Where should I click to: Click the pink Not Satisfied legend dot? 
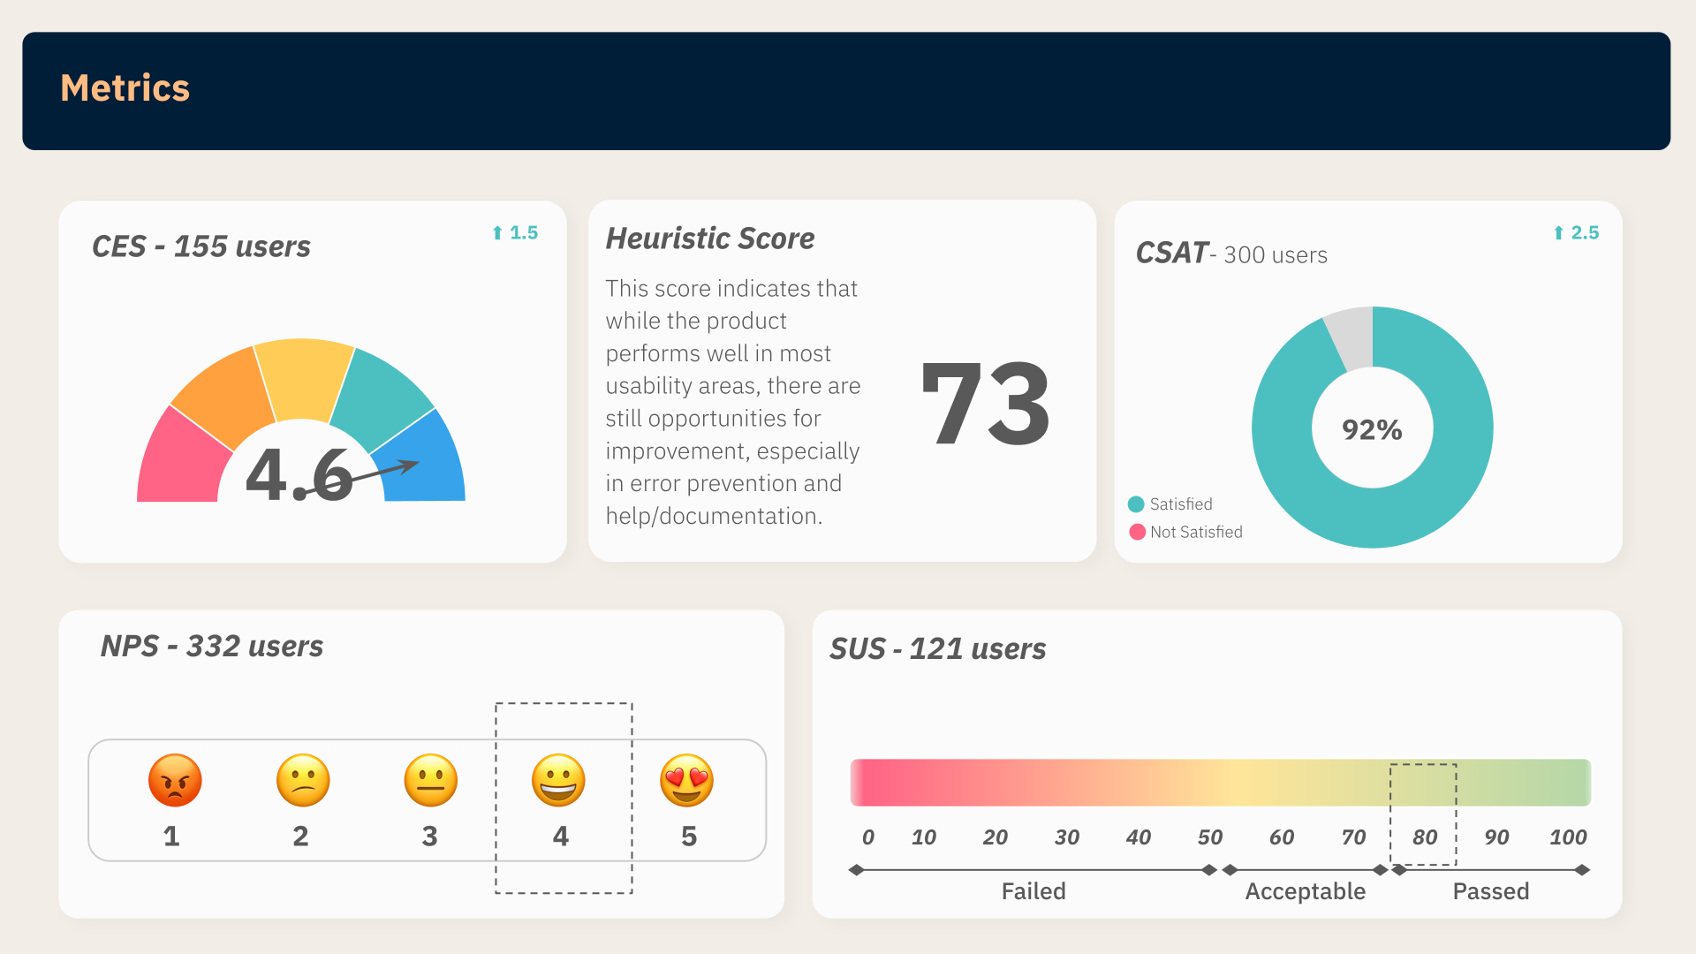[1137, 532]
